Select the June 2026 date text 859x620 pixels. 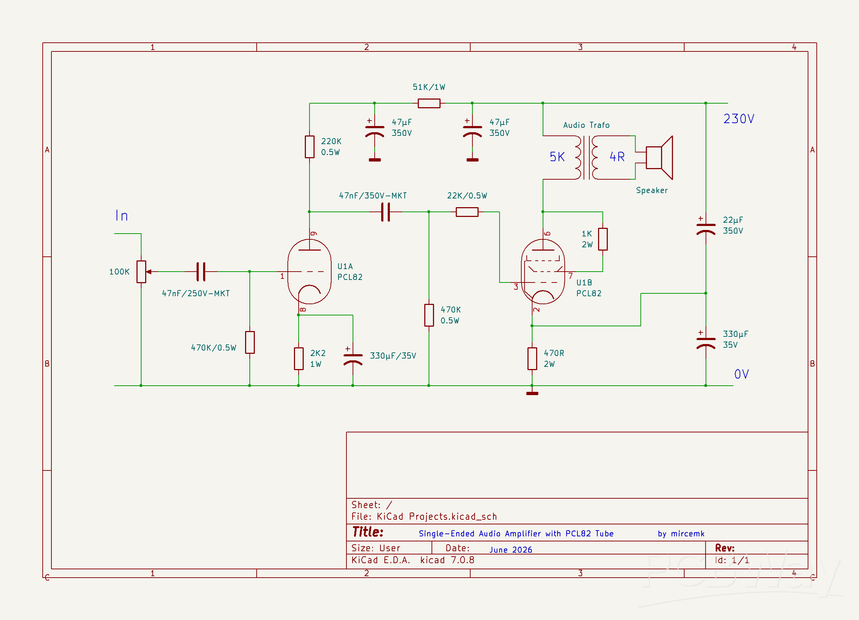[x=510, y=550]
